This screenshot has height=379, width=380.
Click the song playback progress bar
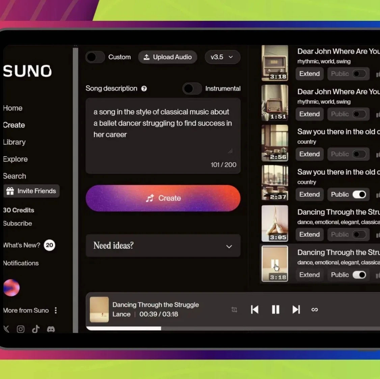click(x=233, y=328)
